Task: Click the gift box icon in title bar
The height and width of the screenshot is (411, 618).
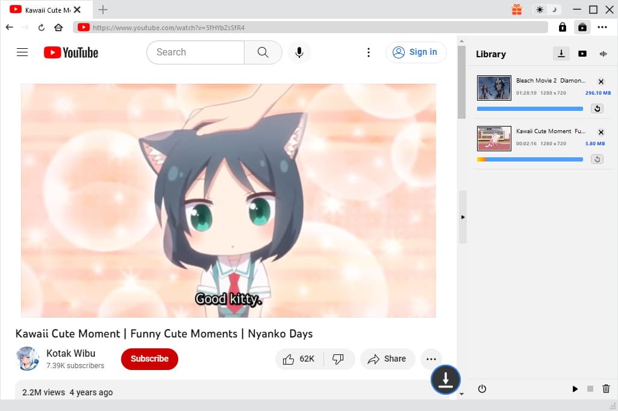Action: point(516,10)
